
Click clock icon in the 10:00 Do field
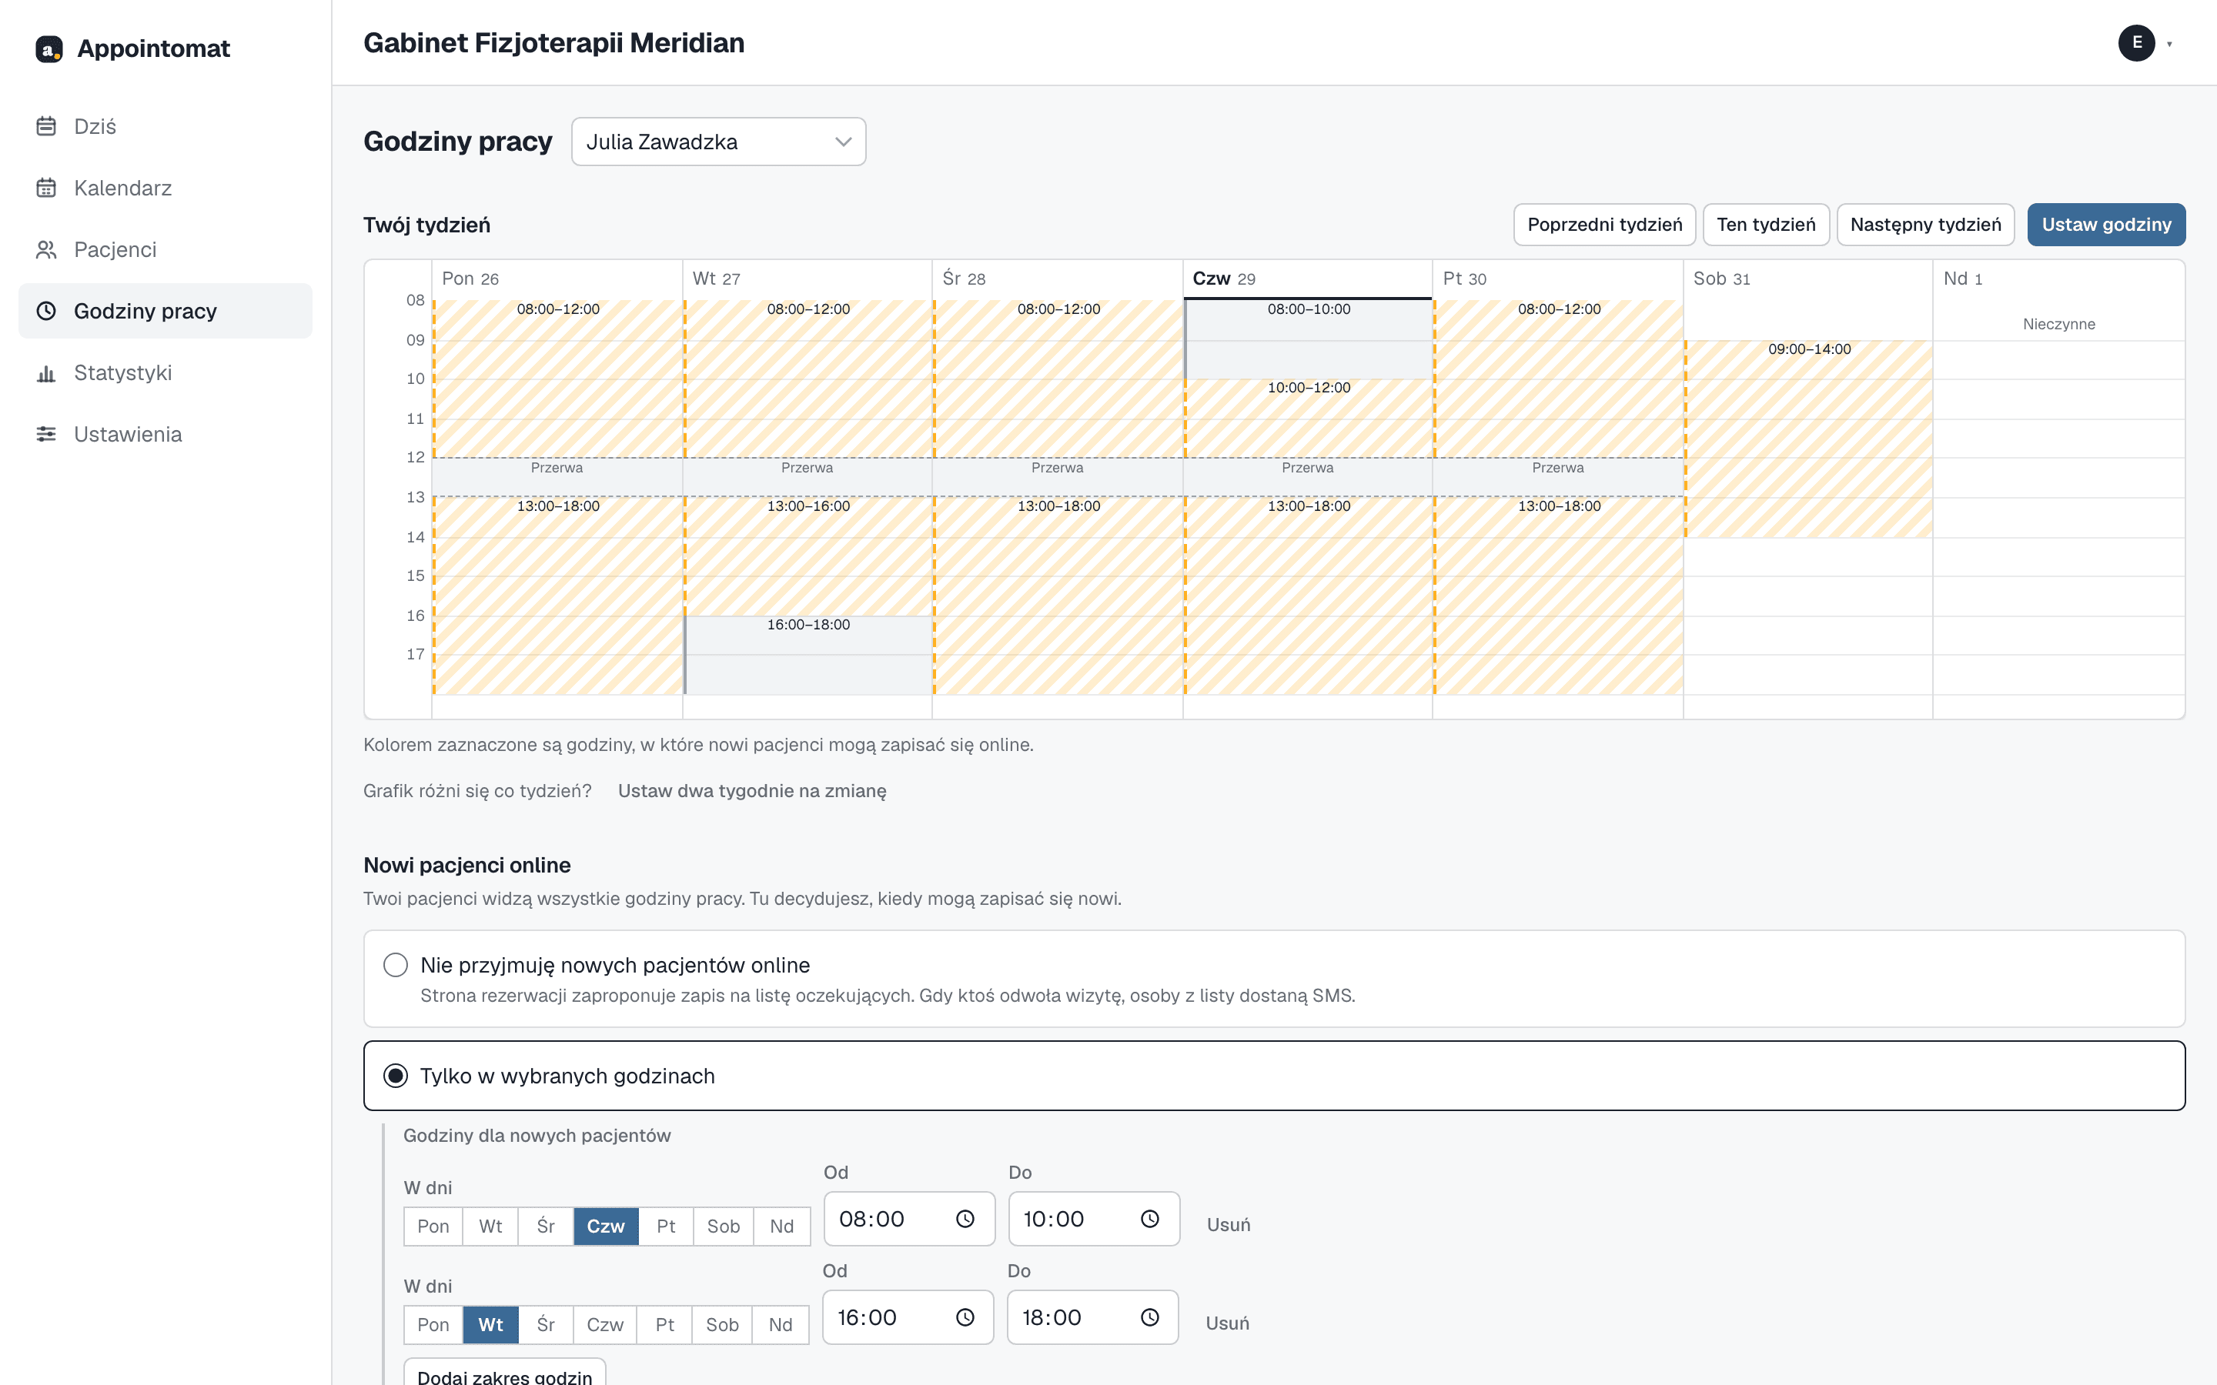(x=1150, y=1218)
